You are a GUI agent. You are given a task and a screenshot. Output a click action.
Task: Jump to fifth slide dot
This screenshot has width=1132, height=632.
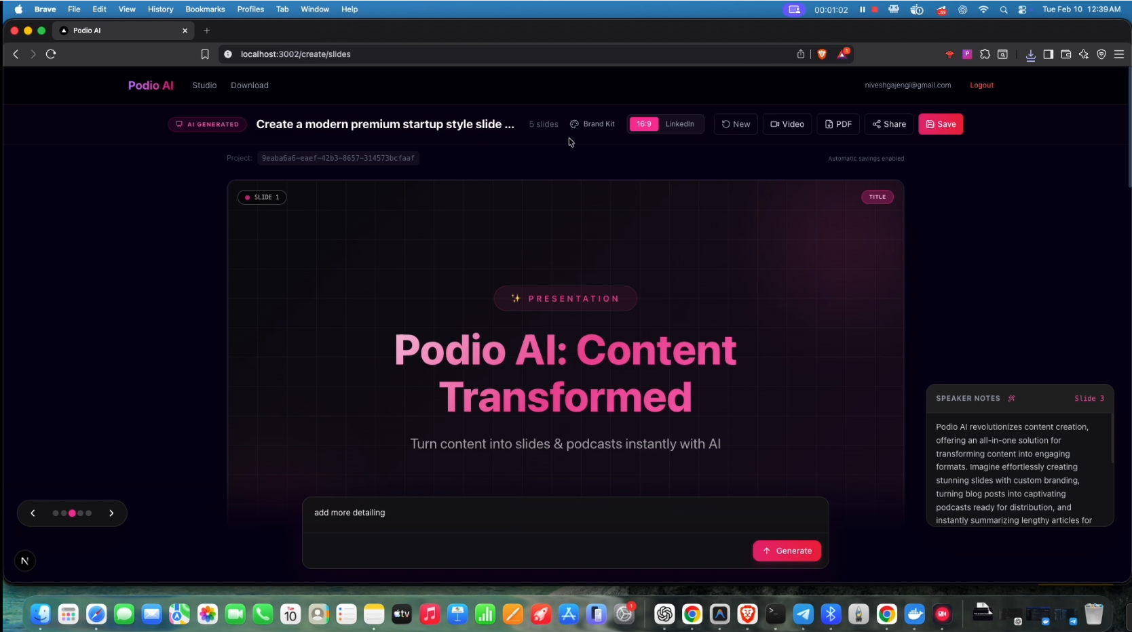(88, 513)
